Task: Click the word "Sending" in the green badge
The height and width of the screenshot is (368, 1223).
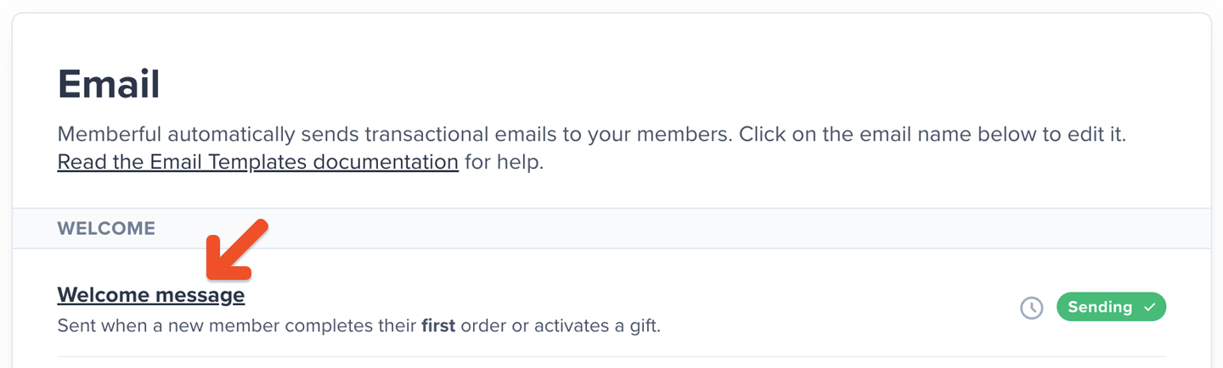Action: [1100, 307]
